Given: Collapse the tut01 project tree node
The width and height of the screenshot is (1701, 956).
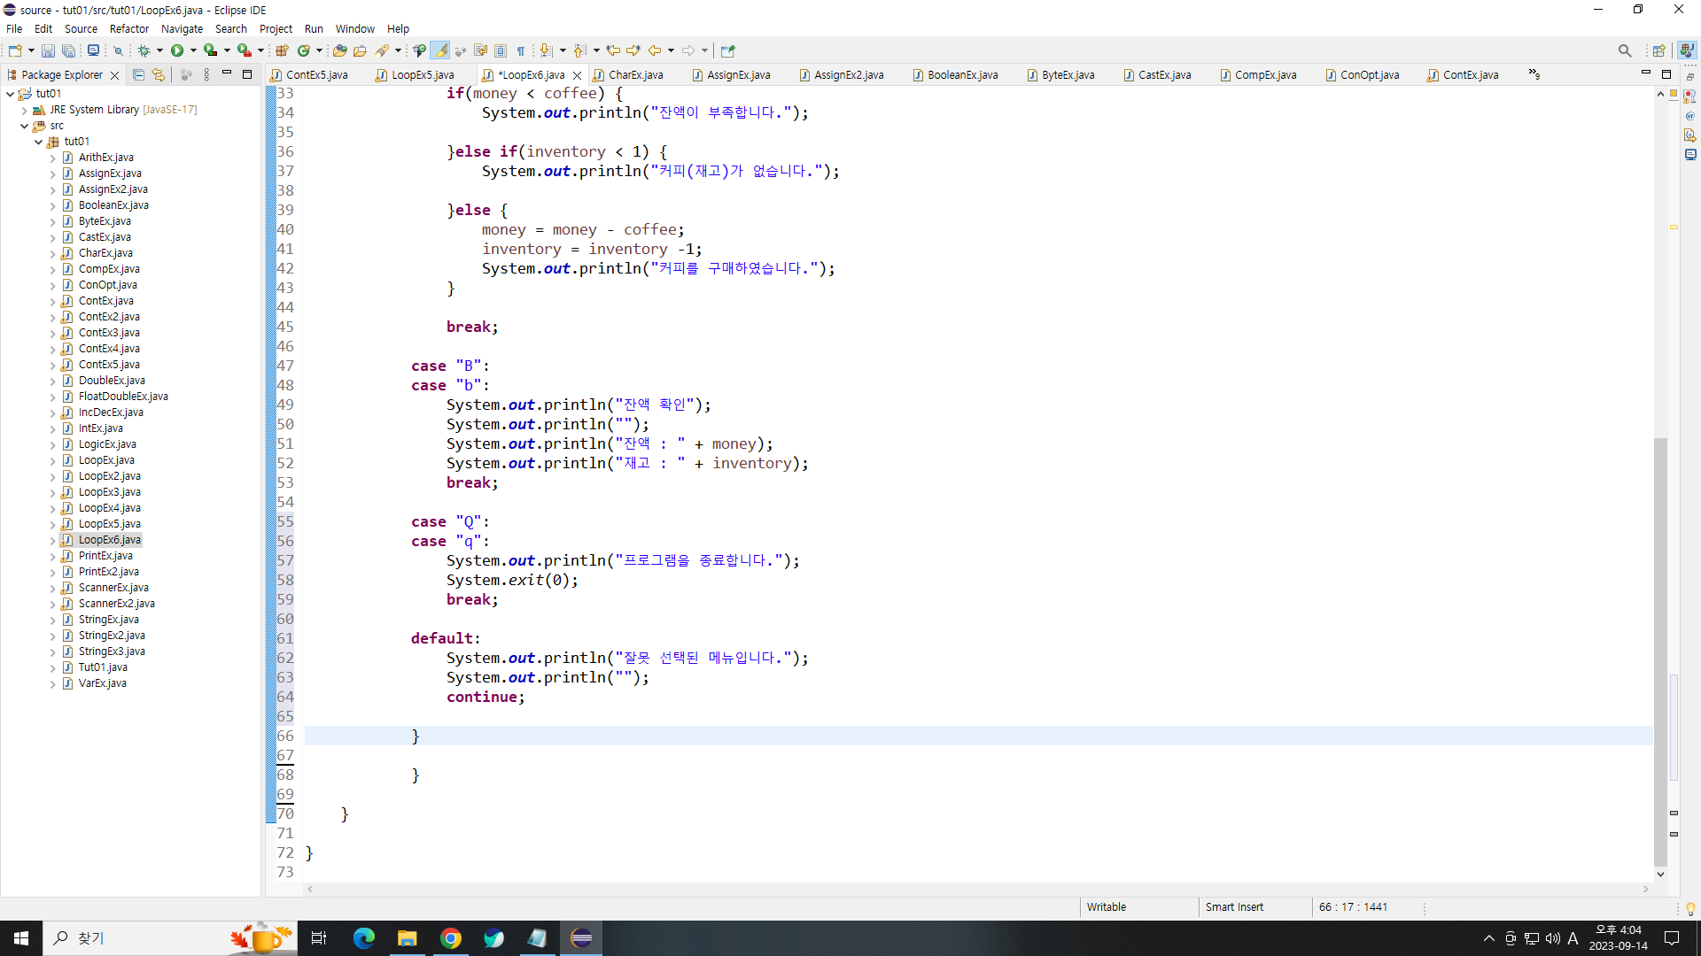Looking at the screenshot, I should pos(10,94).
